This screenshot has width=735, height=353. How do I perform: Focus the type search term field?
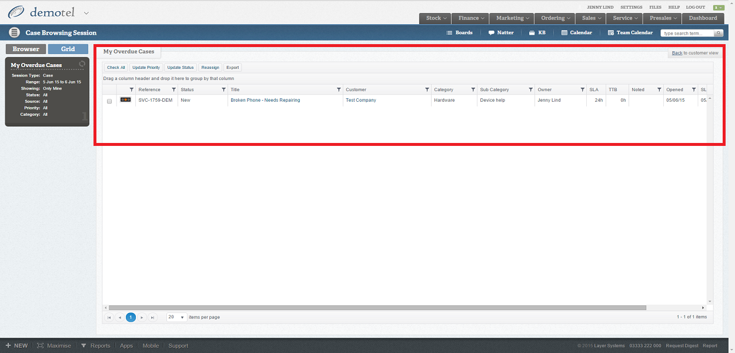(687, 33)
